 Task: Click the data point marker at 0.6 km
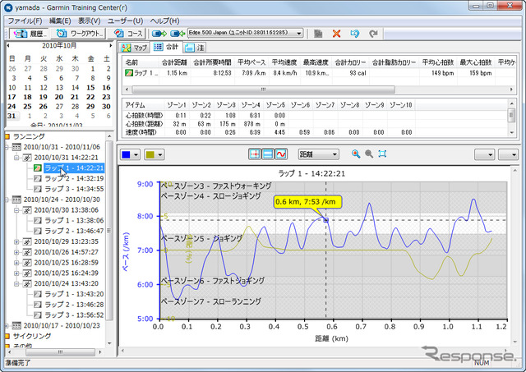pyautogui.click(x=325, y=220)
